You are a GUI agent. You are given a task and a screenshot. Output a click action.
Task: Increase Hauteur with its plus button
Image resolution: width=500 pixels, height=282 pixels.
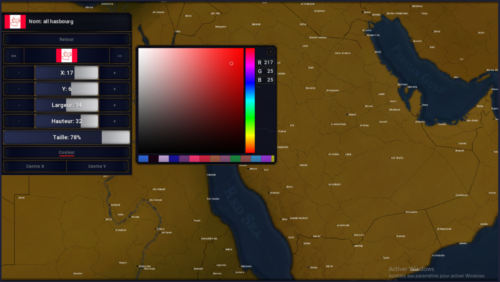[115, 121]
